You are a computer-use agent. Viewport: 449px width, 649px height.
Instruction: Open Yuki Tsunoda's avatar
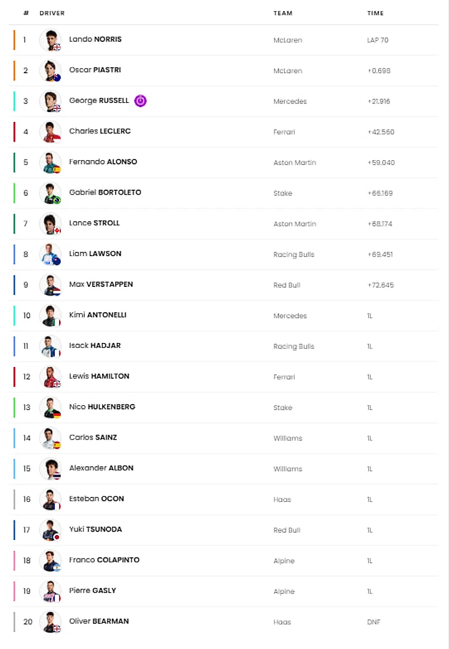(50, 530)
